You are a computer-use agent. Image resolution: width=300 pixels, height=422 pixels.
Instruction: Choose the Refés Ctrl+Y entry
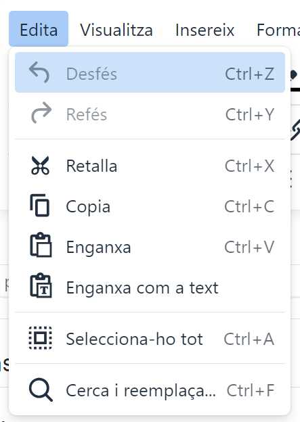tap(150, 114)
